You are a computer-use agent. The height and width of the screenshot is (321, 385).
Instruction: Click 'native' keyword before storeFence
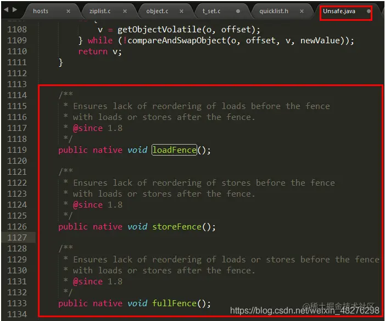pyautogui.click(x=108, y=226)
